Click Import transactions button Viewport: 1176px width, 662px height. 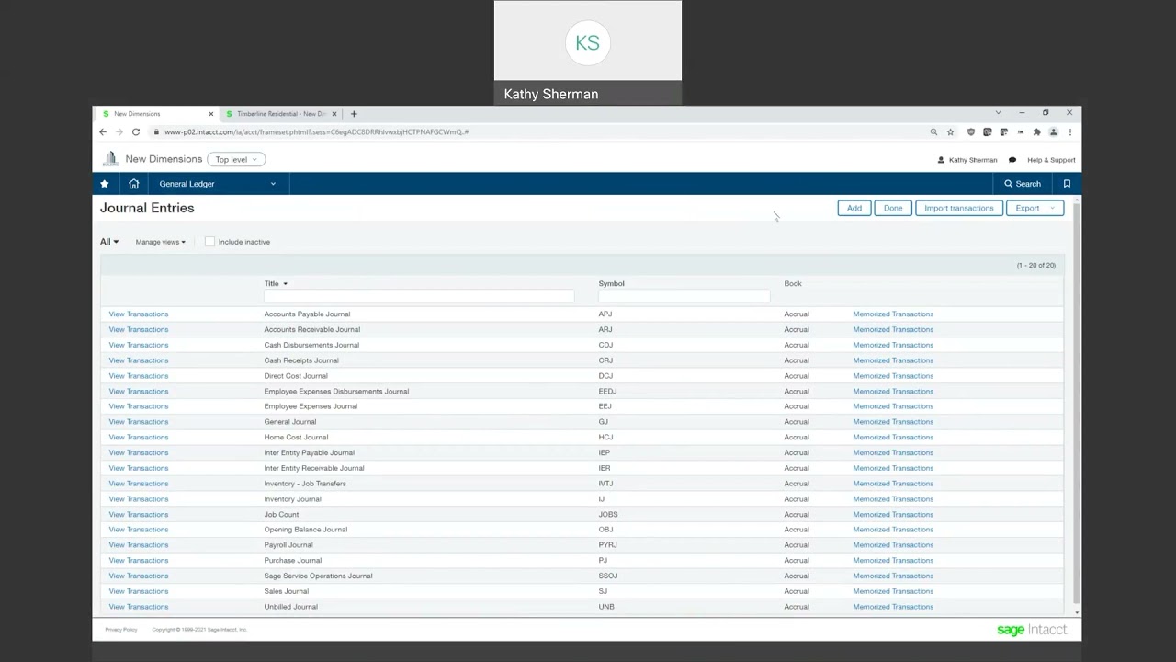[x=959, y=208]
